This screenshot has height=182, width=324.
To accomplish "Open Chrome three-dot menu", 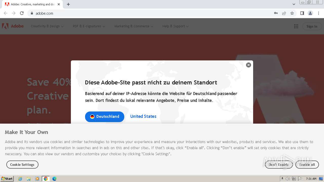I will pyautogui.click(x=318, y=13).
